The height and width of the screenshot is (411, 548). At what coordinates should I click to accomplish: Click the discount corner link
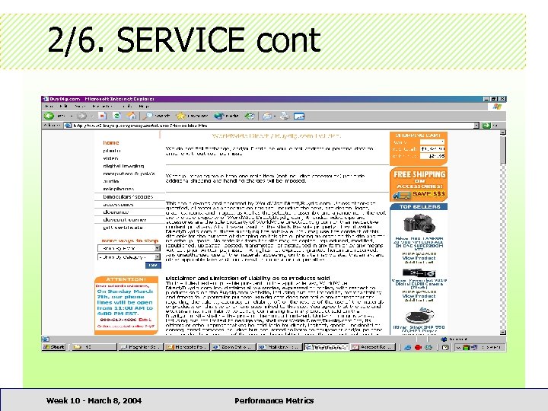coord(124,220)
